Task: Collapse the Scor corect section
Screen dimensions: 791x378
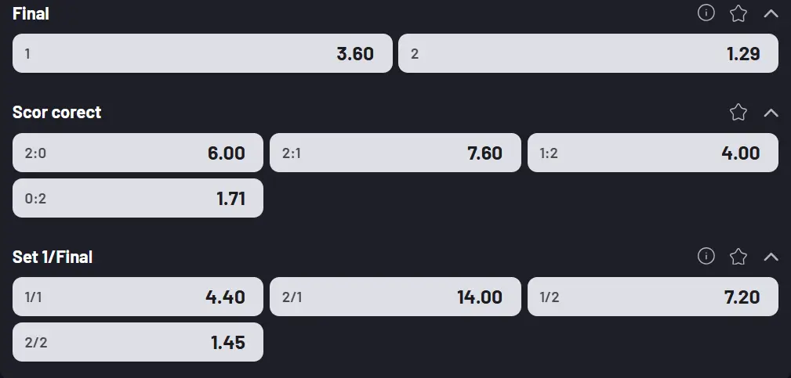Action: pos(771,112)
